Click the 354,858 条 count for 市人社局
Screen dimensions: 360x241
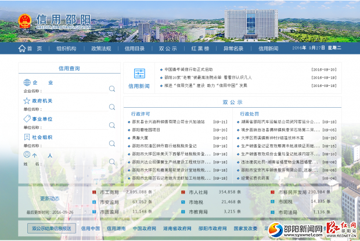[x=230, y=192]
